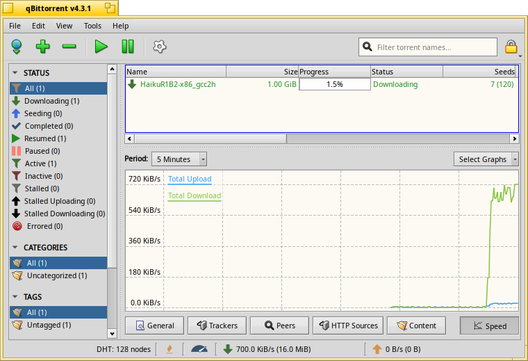This screenshot has height=361, width=528.
Task: Click the horizontal scrollbar thumb
Action: tap(211, 138)
